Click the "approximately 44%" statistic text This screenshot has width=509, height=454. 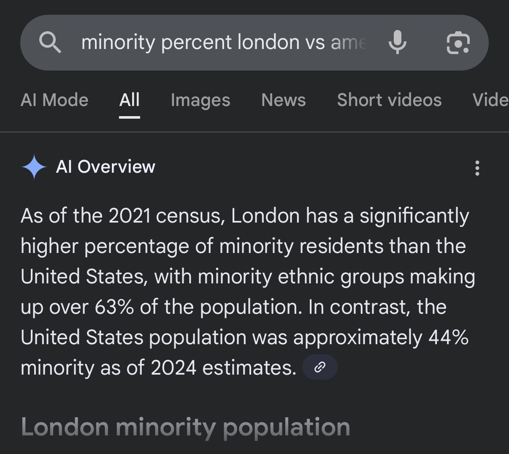(381, 337)
